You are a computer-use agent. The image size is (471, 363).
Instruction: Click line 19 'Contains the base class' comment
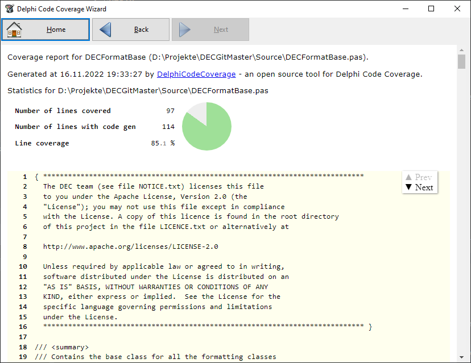tap(156, 357)
